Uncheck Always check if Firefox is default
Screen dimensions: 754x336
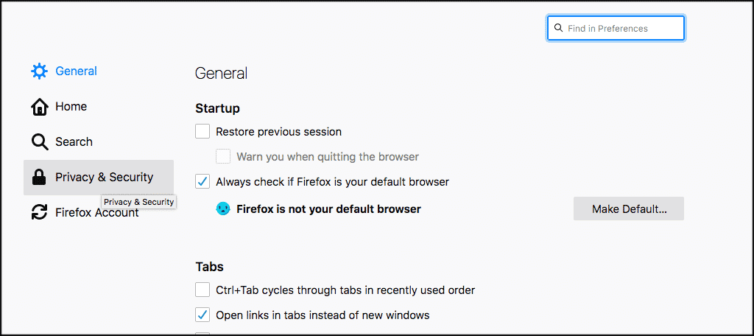point(202,181)
